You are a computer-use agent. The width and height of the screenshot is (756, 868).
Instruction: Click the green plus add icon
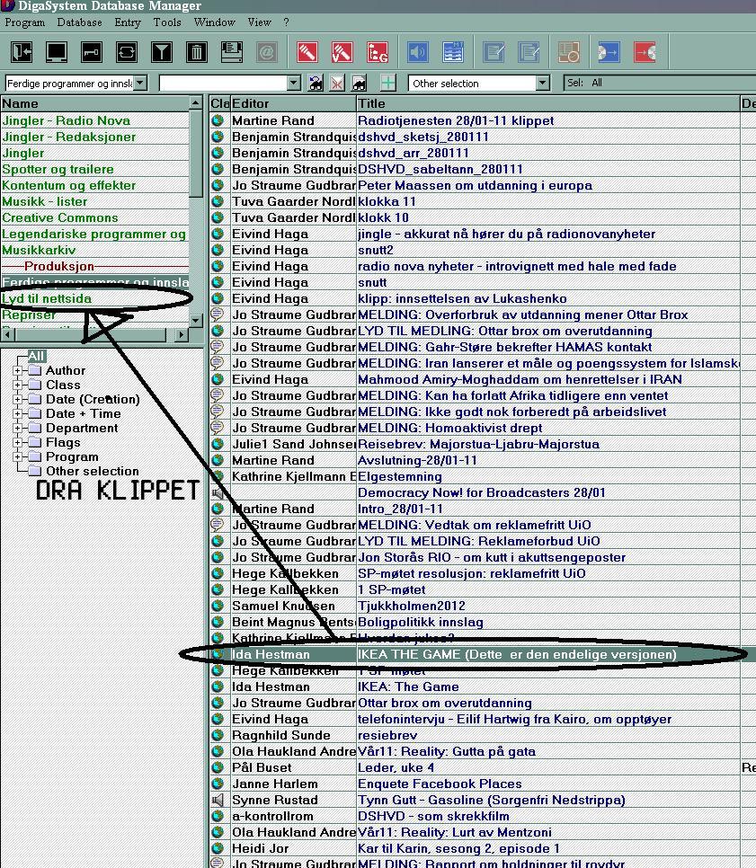[388, 84]
